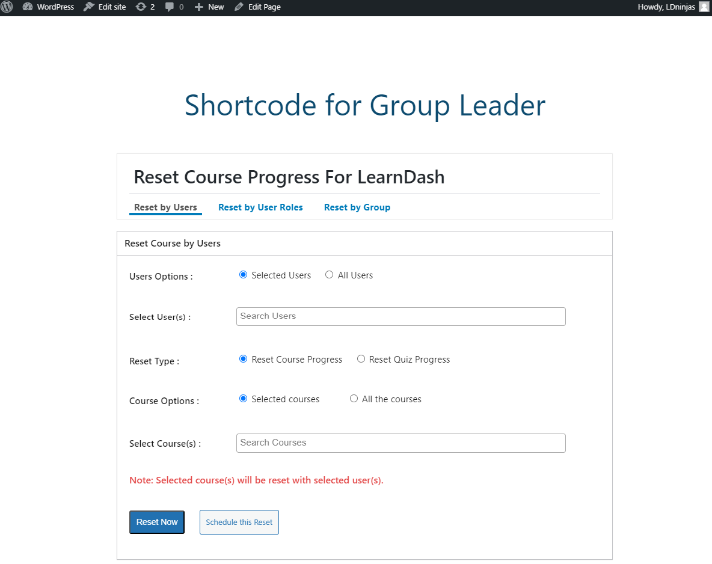Open the New menu in admin bar

pyautogui.click(x=209, y=7)
